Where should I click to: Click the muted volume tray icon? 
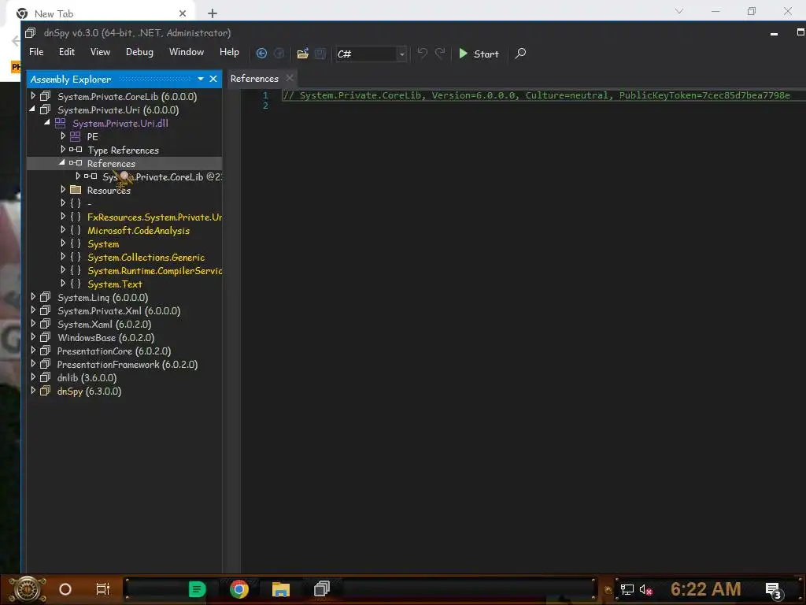[645, 589]
